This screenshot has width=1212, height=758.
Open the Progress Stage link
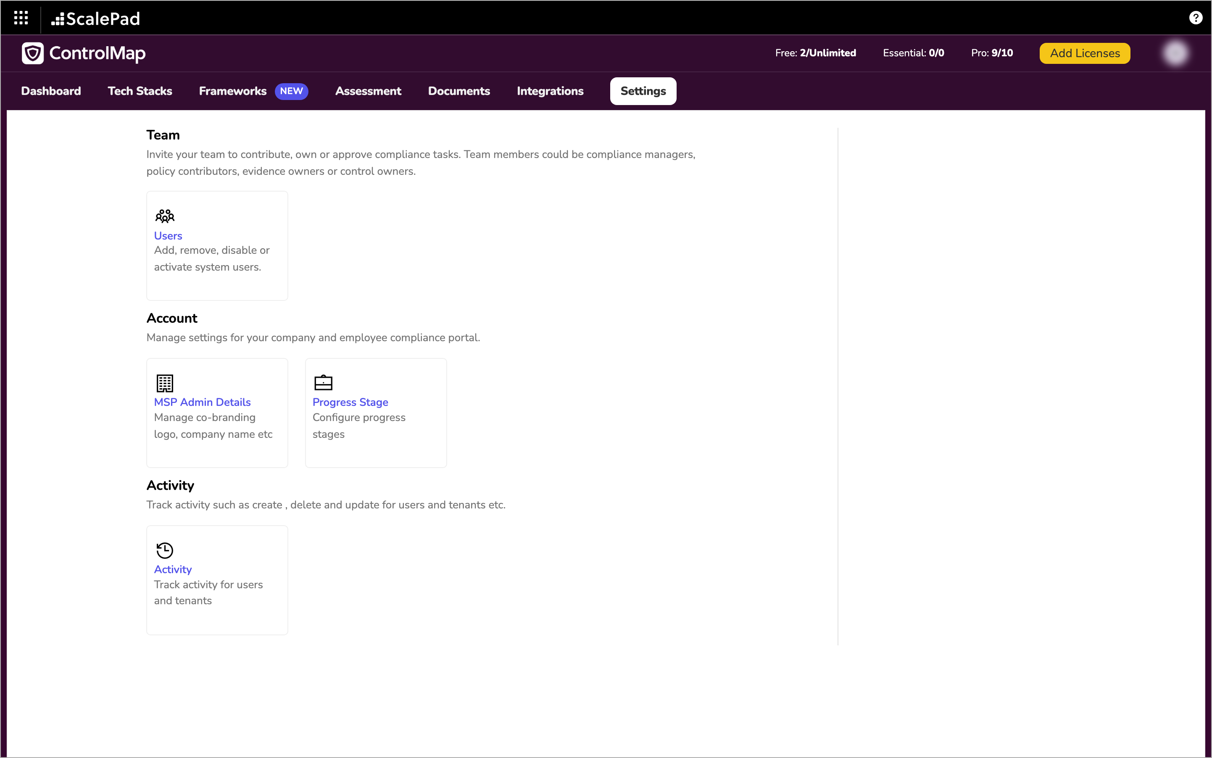[350, 402]
